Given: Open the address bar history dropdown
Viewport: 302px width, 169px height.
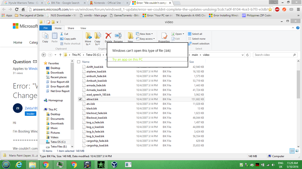Looking at the screenshot, I should [242, 55].
